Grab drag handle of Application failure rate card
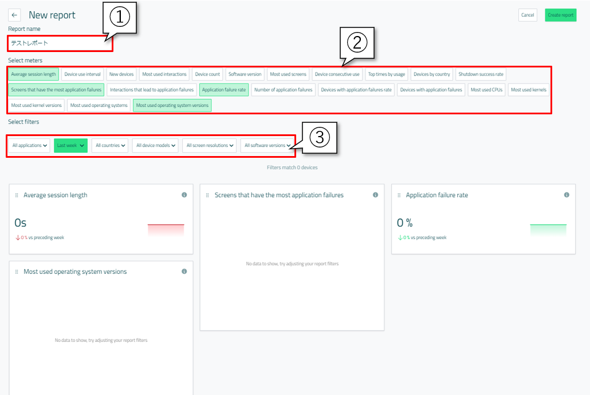This screenshot has width=590, height=395. click(399, 195)
